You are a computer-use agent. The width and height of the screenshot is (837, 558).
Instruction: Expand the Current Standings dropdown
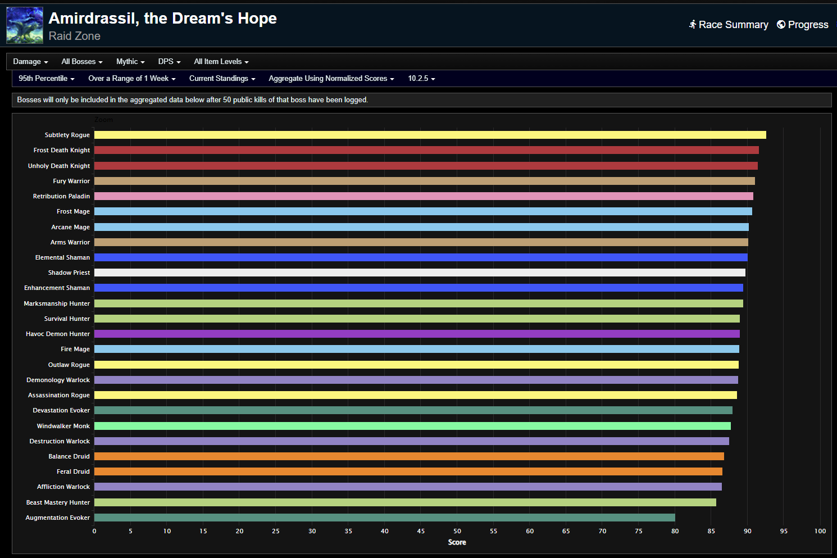pyautogui.click(x=222, y=79)
